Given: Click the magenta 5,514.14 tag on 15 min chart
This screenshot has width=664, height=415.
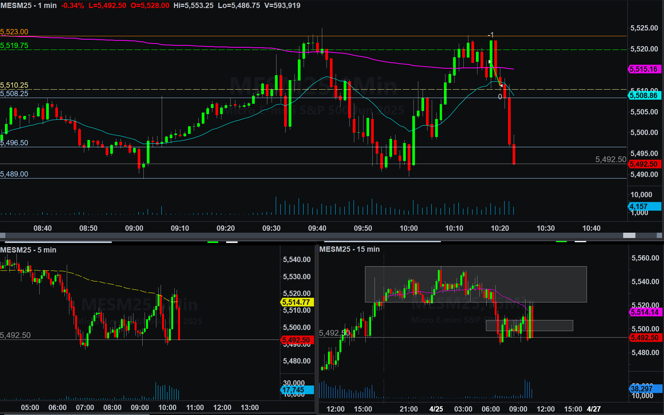Looking at the screenshot, I should 645,312.
